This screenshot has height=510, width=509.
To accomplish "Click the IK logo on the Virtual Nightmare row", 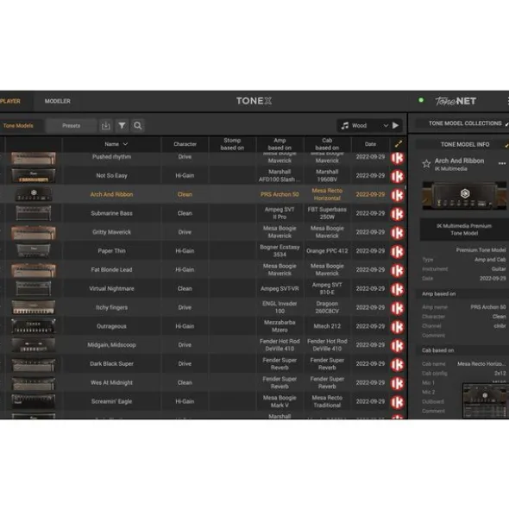I will click(398, 289).
